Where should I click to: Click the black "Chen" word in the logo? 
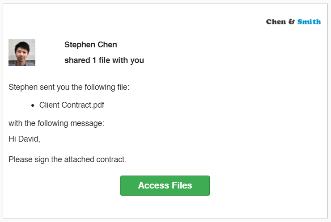click(x=276, y=21)
